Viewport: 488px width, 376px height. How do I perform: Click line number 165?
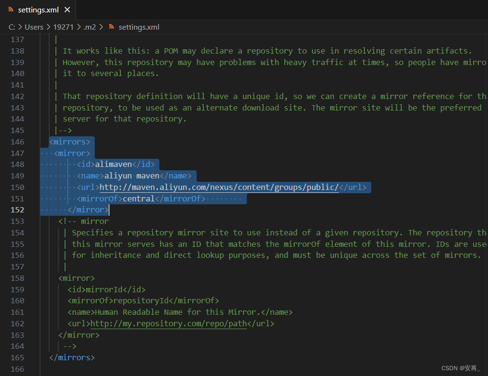[x=17, y=358]
